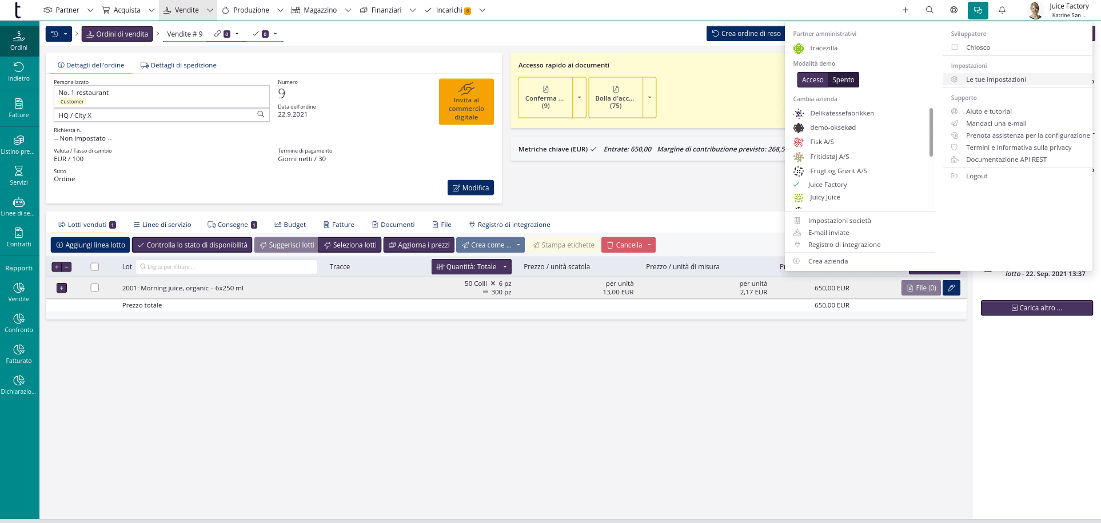Click the Modifica button
The width and height of the screenshot is (1101, 523).
pyautogui.click(x=470, y=188)
